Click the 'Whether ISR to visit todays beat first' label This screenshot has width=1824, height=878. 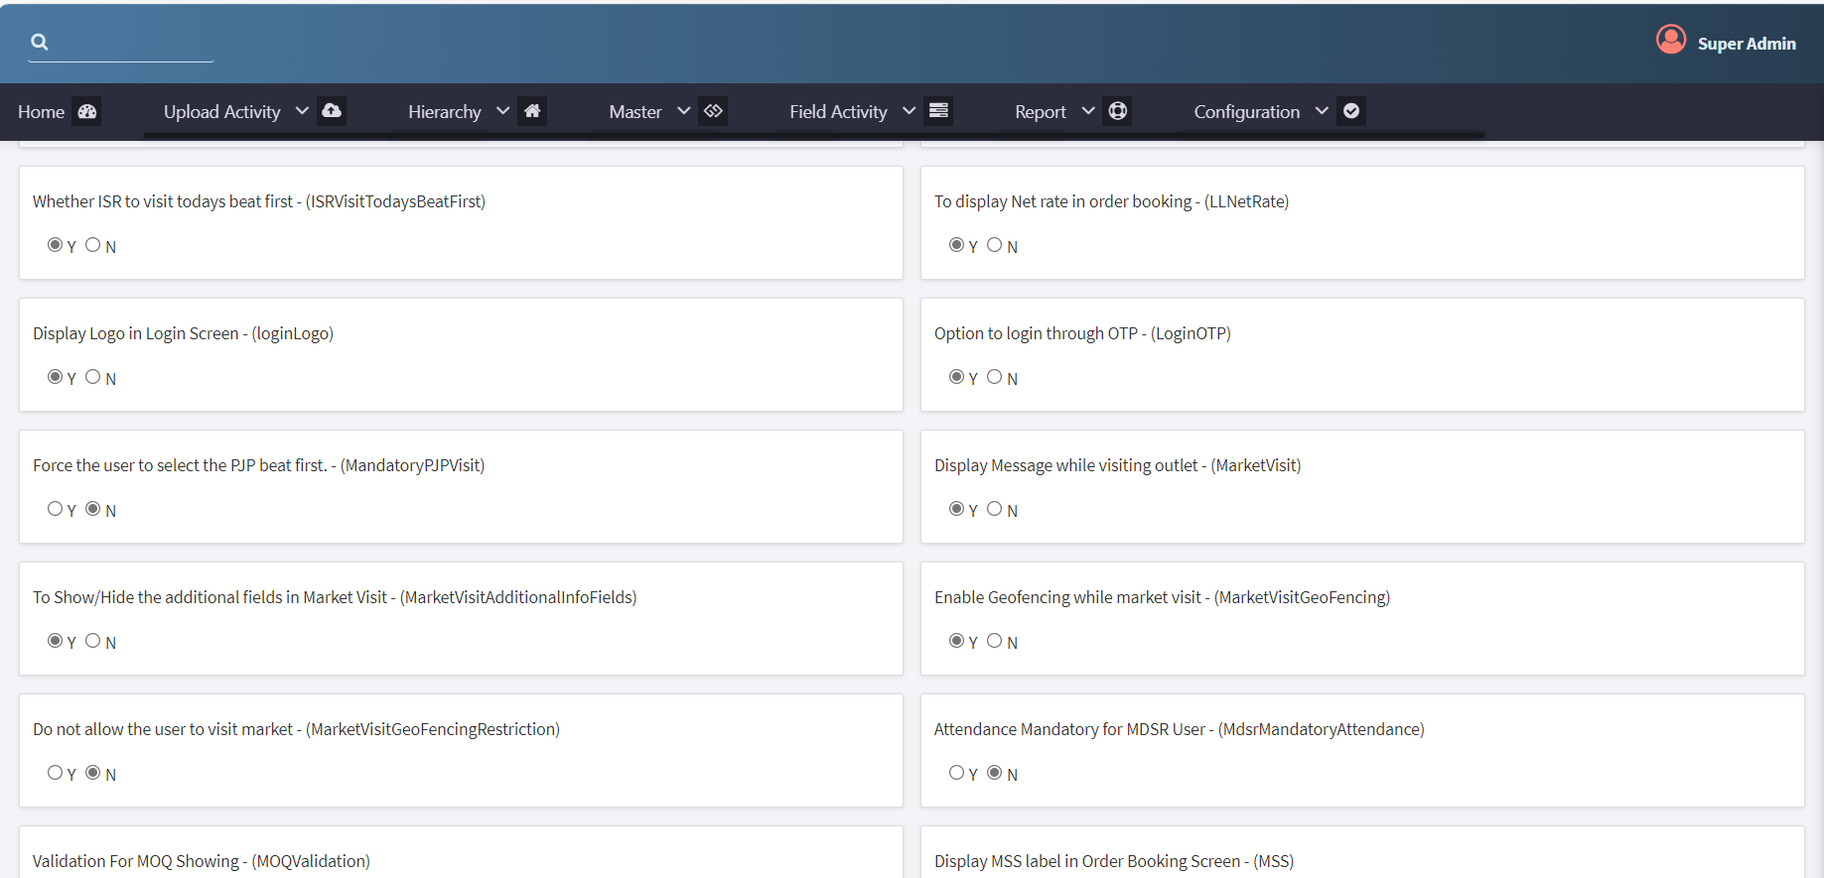(259, 201)
